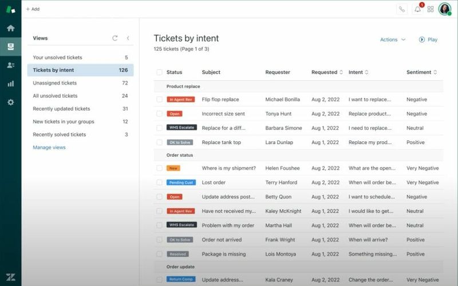Click the Play circle icon

pos(422,39)
